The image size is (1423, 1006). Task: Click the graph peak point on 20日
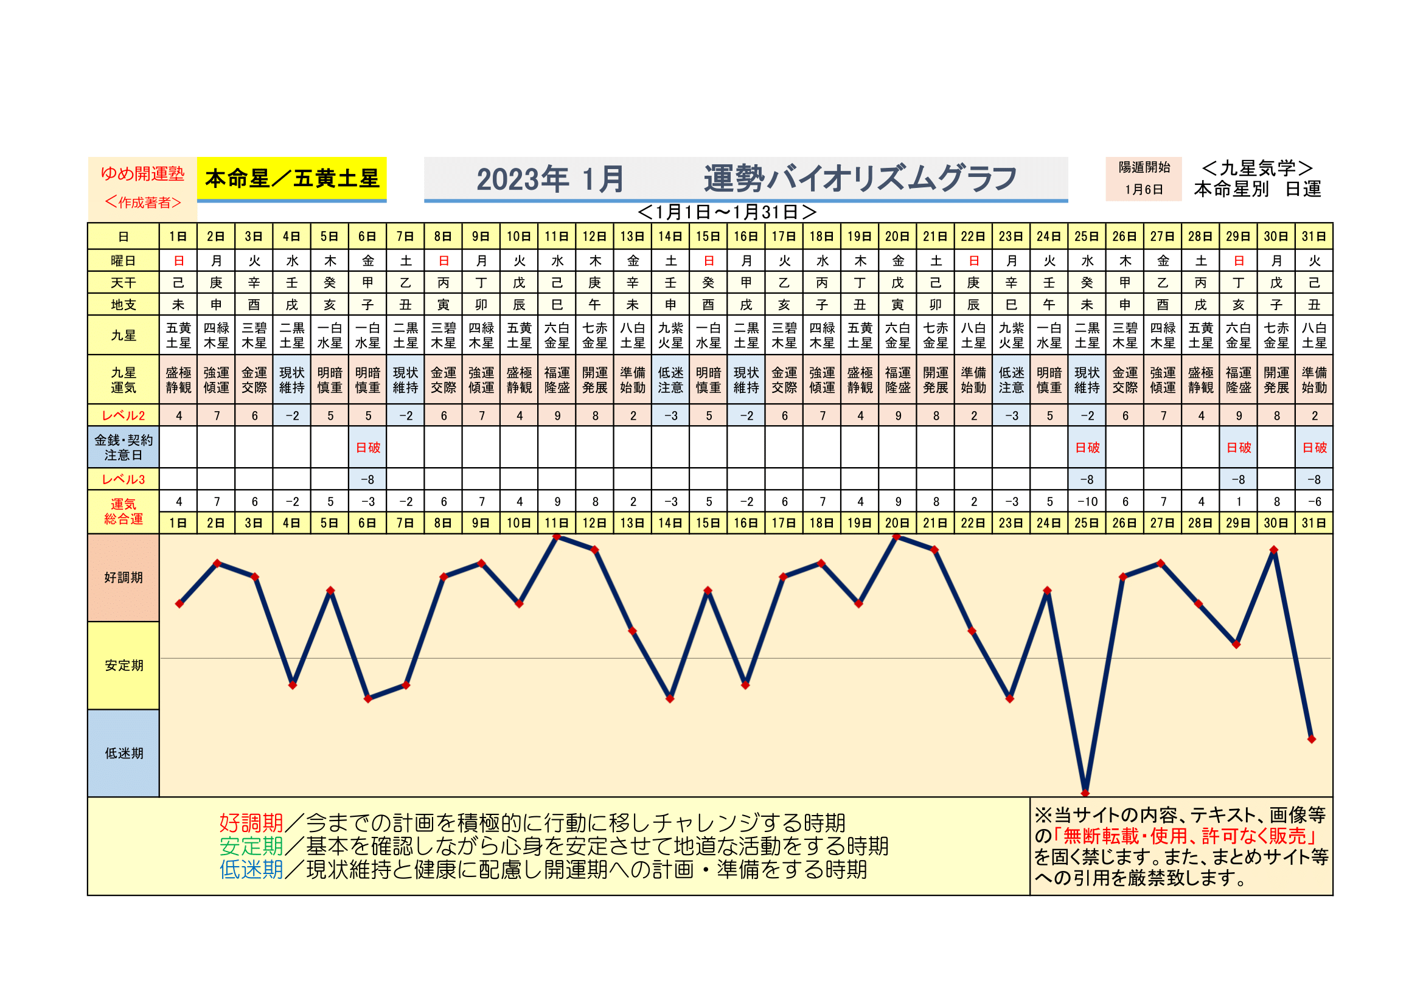pos(896,537)
